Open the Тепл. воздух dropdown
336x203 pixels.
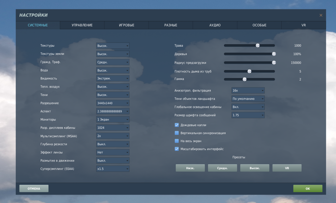point(113,87)
